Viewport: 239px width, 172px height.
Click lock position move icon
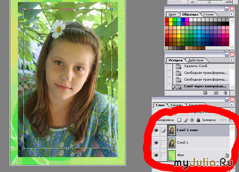point(192,120)
